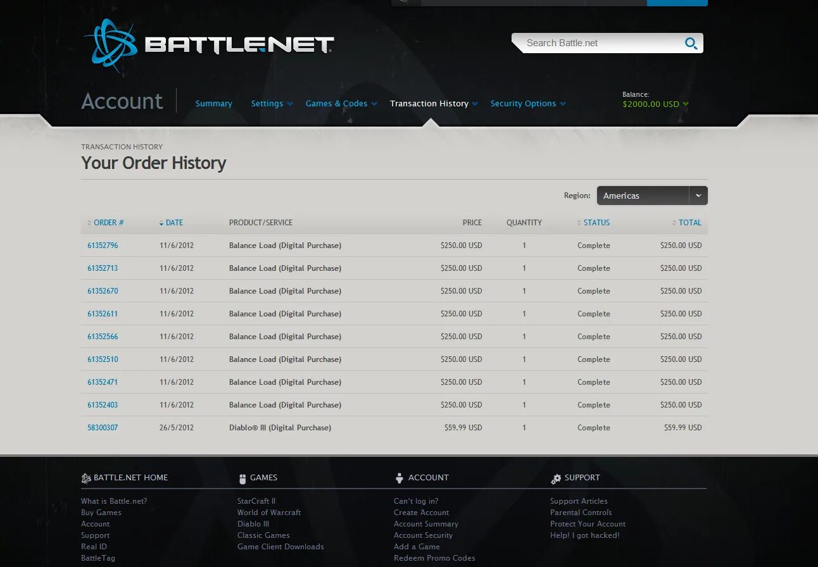Select the Diablo® III (Digital Purchase) text

coord(280,428)
